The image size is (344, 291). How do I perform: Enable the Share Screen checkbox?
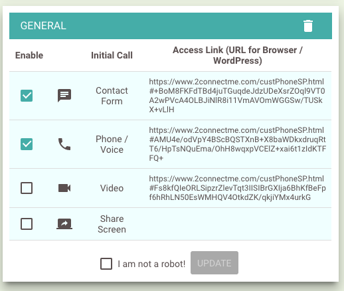tap(27, 224)
